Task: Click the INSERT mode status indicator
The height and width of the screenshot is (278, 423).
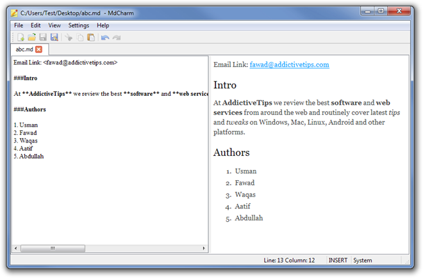Action: [338, 260]
